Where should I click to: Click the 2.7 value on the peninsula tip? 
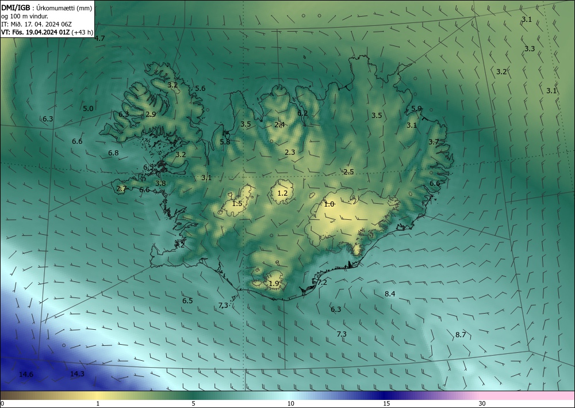[121, 189]
